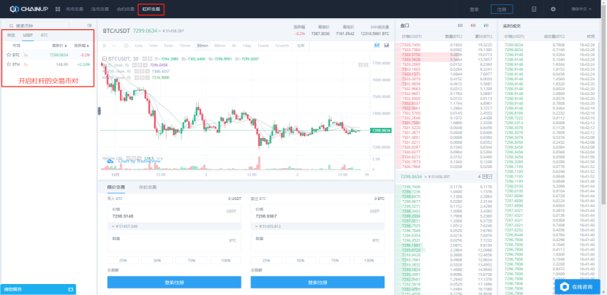Click the buy 数量 quantity field
The image size is (607, 295).
tap(174, 242)
